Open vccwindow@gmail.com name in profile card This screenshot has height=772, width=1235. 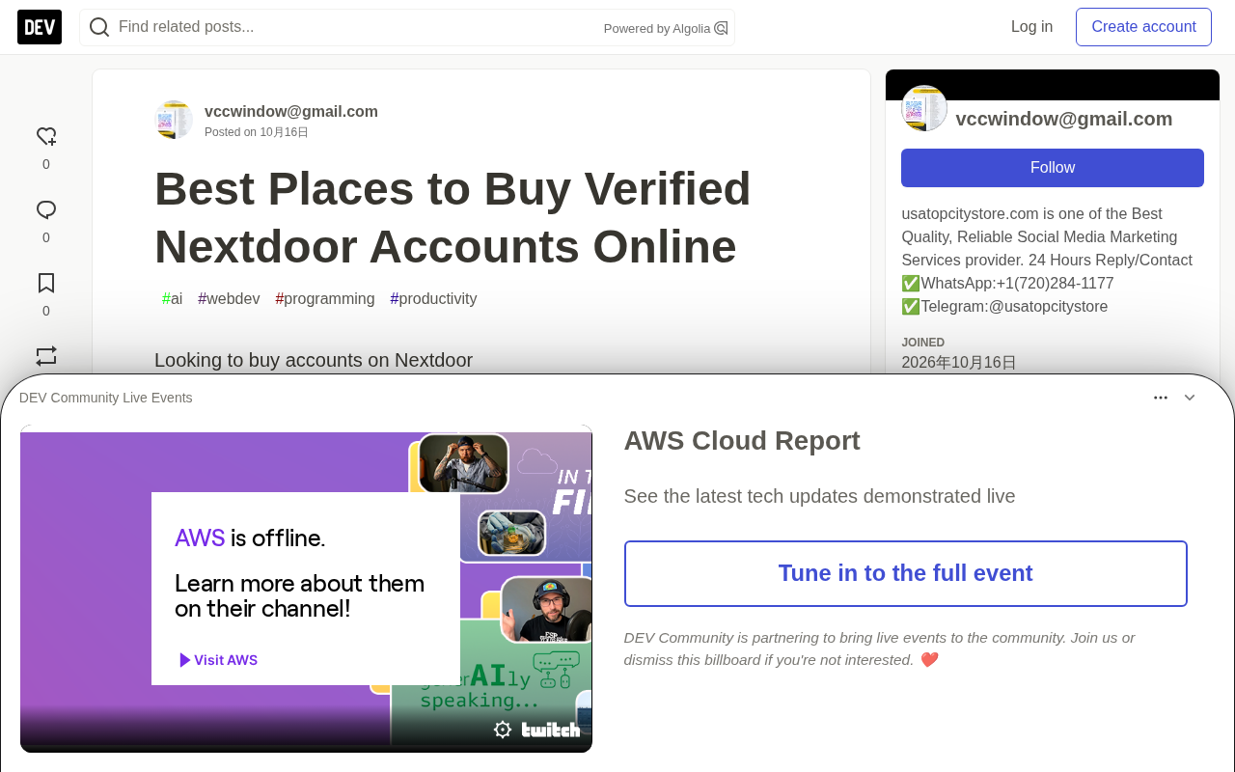[x=1064, y=119]
